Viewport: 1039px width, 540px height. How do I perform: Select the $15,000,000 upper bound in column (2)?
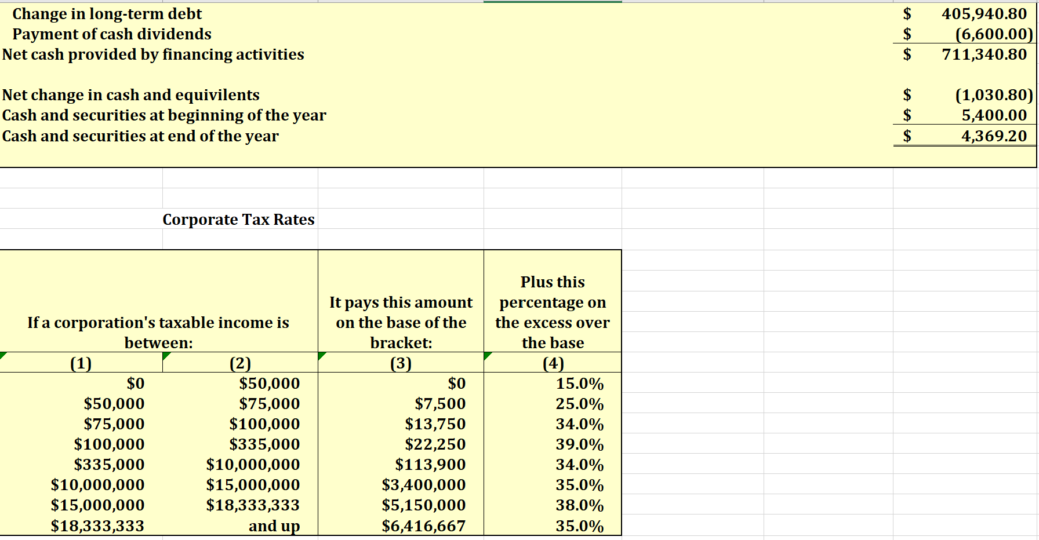253,485
